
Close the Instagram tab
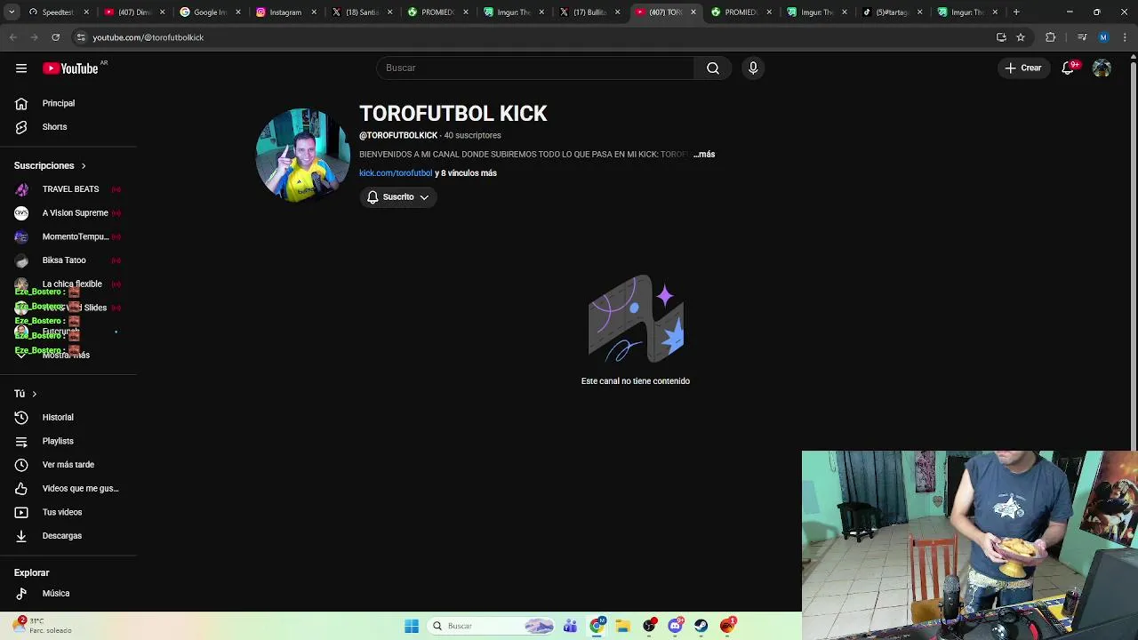(314, 12)
